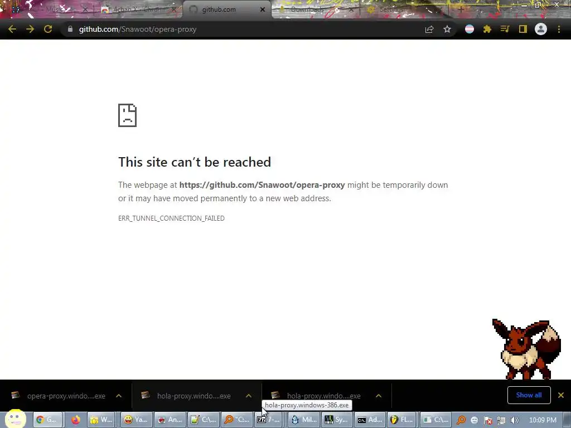
Task: Click Show all downloads button
Action: click(x=529, y=395)
